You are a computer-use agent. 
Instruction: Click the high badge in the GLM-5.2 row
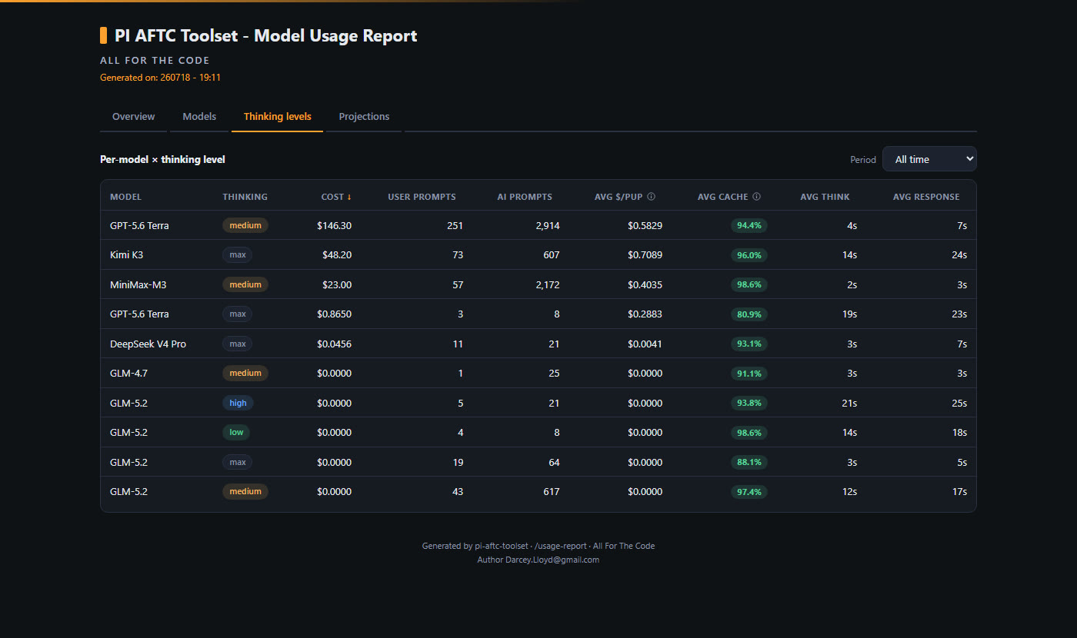[238, 403]
